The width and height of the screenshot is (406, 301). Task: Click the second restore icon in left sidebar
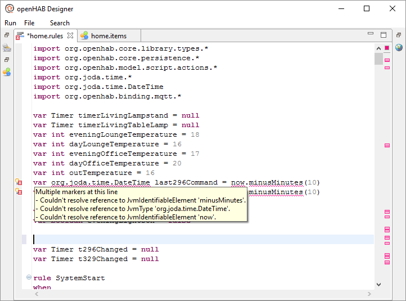click(7, 60)
